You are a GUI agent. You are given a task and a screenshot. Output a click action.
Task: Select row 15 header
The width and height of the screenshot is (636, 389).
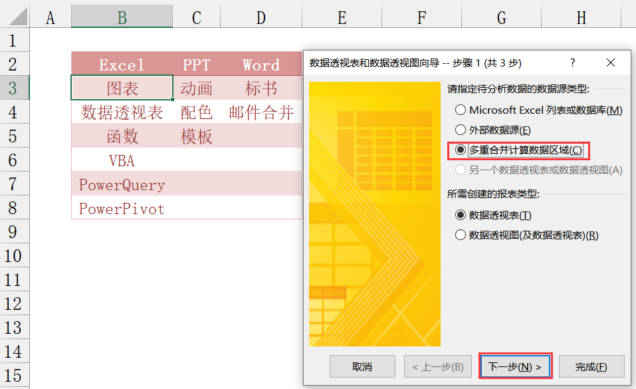(15, 375)
